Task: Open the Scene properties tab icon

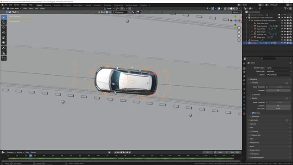Action: click(x=244, y=80)
